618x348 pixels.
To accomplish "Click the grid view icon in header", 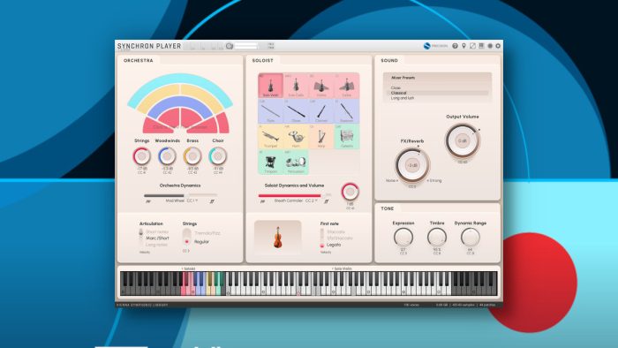I will (481, 46).
